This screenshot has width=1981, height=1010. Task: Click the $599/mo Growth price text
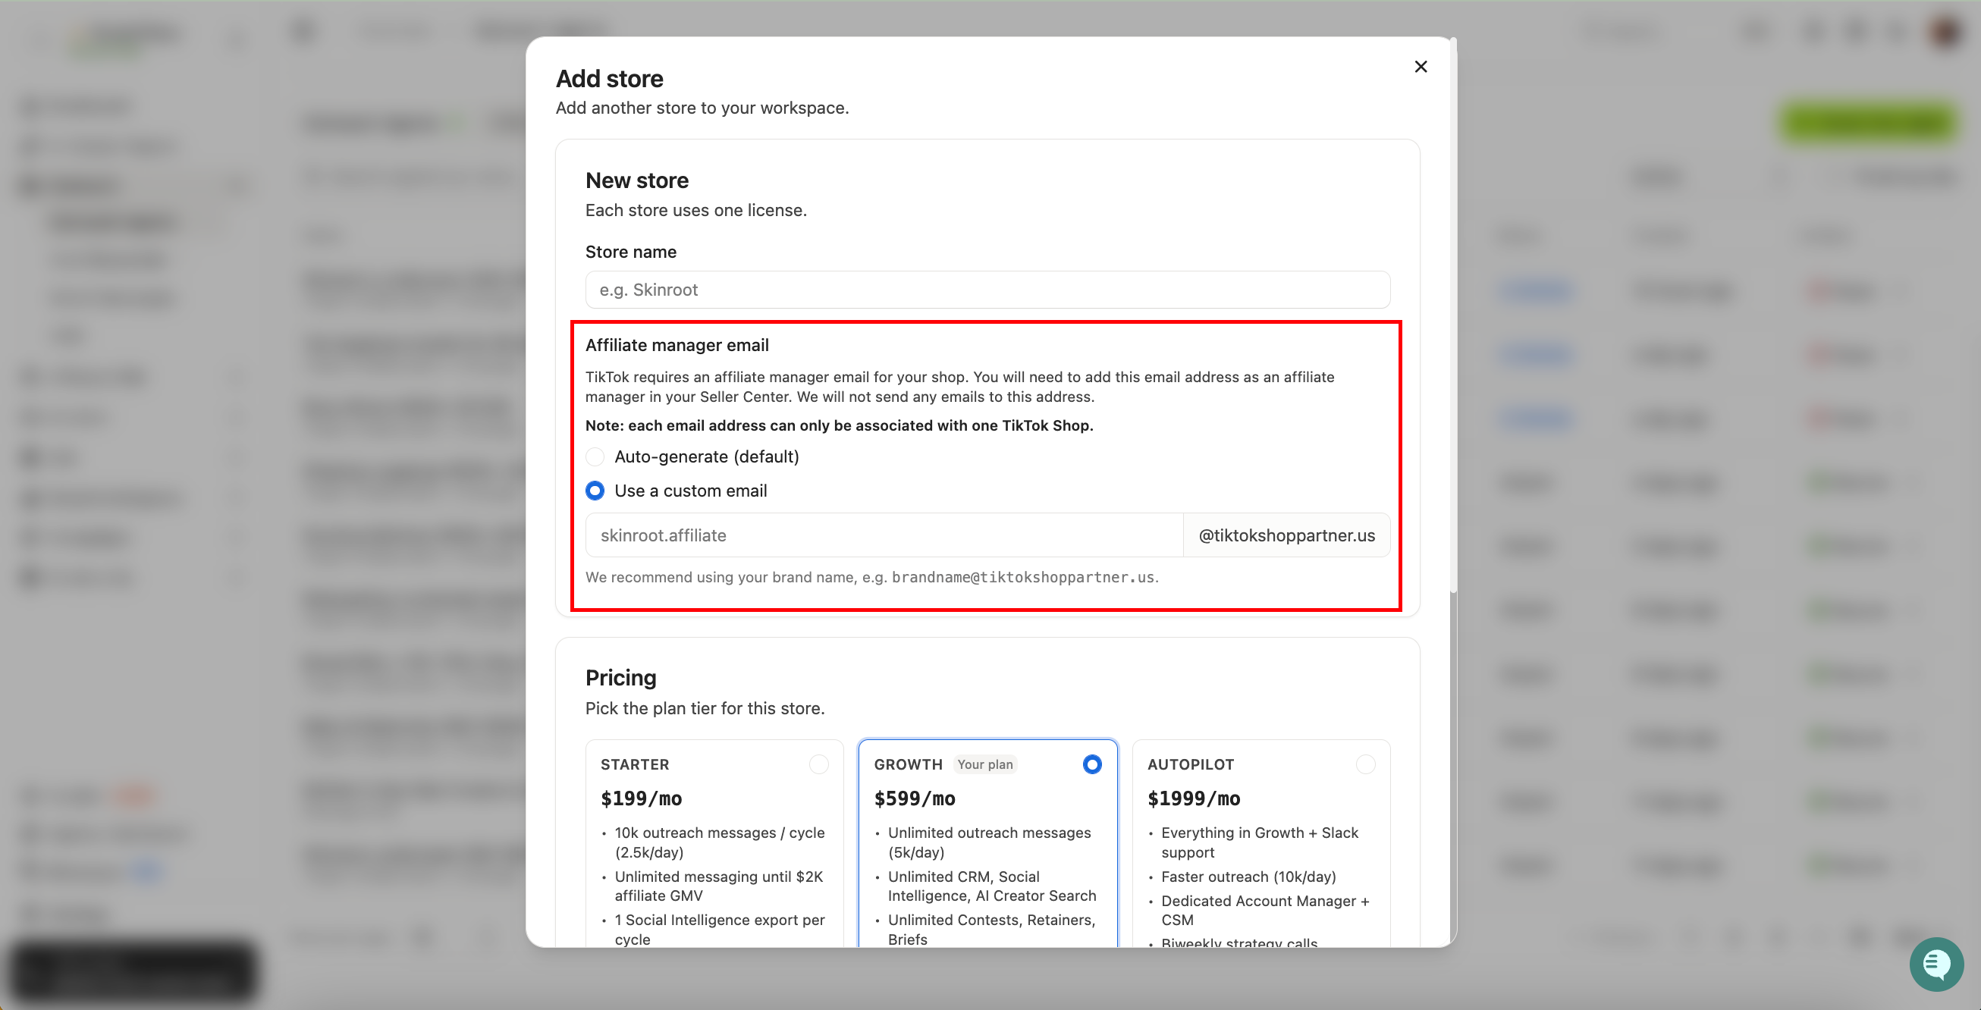[x=915, y=798]
